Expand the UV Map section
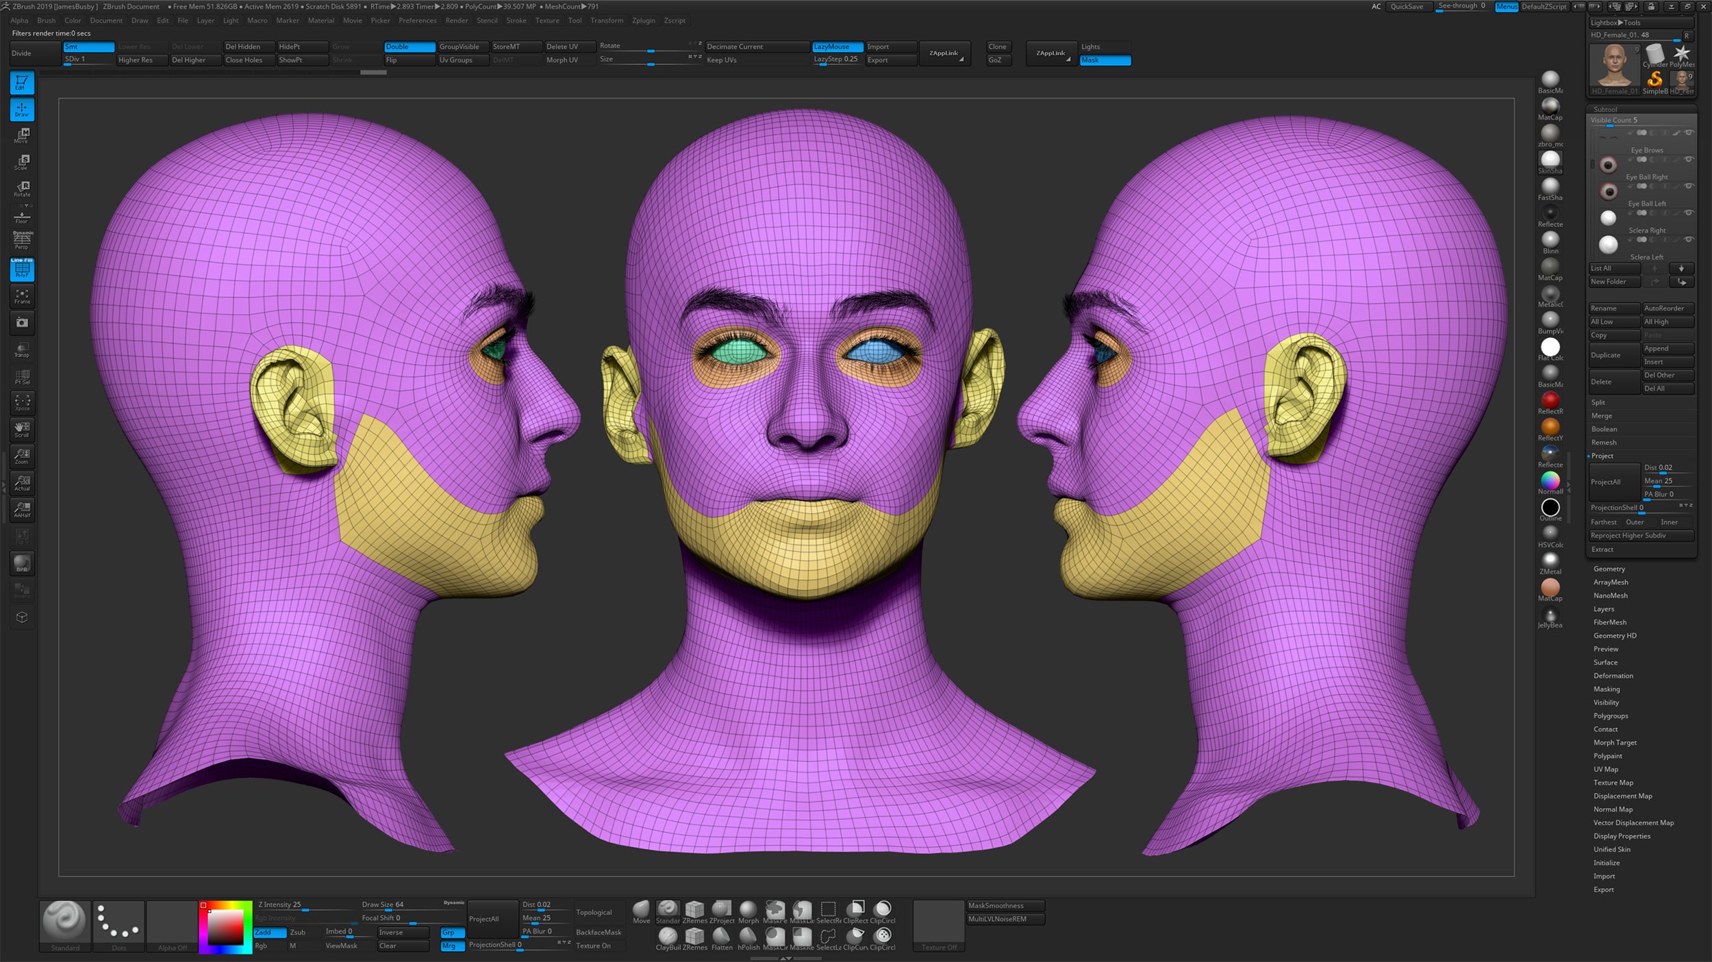Image resolution: width=1712 pixels, height=962 pixels. pyautogui.click(x=1604, y=769)
